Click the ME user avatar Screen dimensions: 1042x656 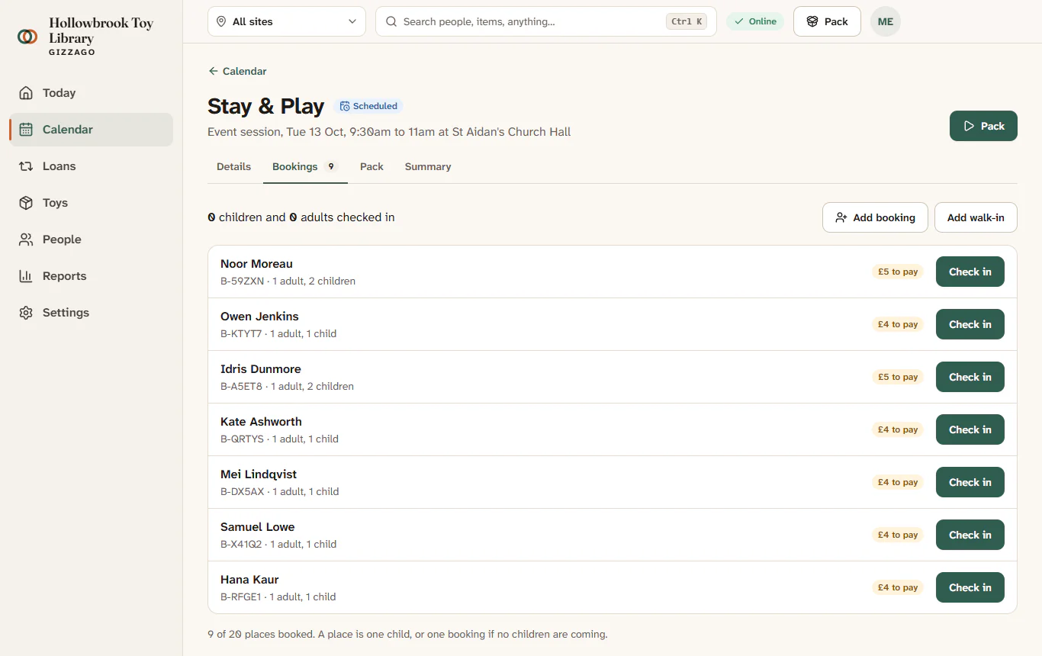tap(886, 21)
